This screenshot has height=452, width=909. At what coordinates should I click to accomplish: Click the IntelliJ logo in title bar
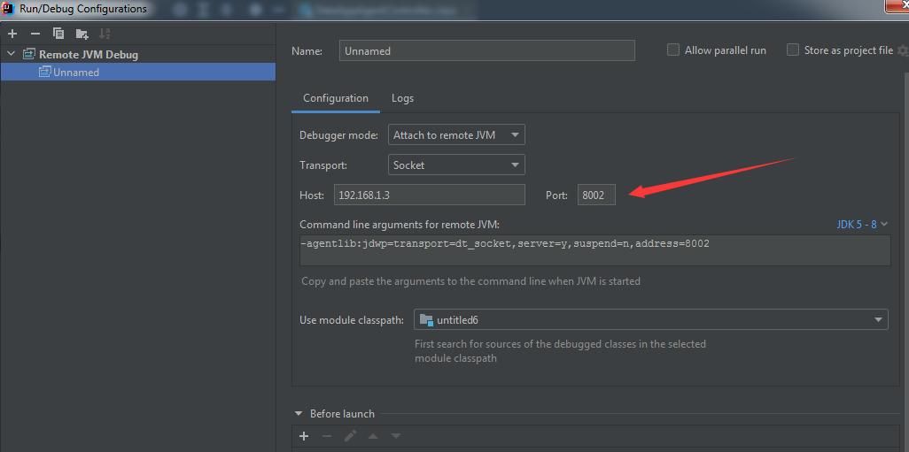8,9
